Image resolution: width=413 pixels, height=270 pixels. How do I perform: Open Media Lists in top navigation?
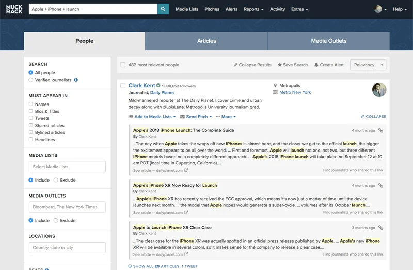point(187,9)
